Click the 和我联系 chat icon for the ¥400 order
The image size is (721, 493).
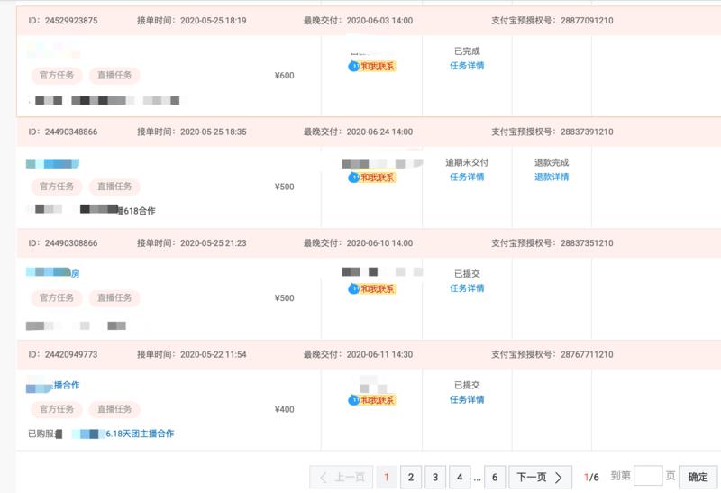(371, 400)
